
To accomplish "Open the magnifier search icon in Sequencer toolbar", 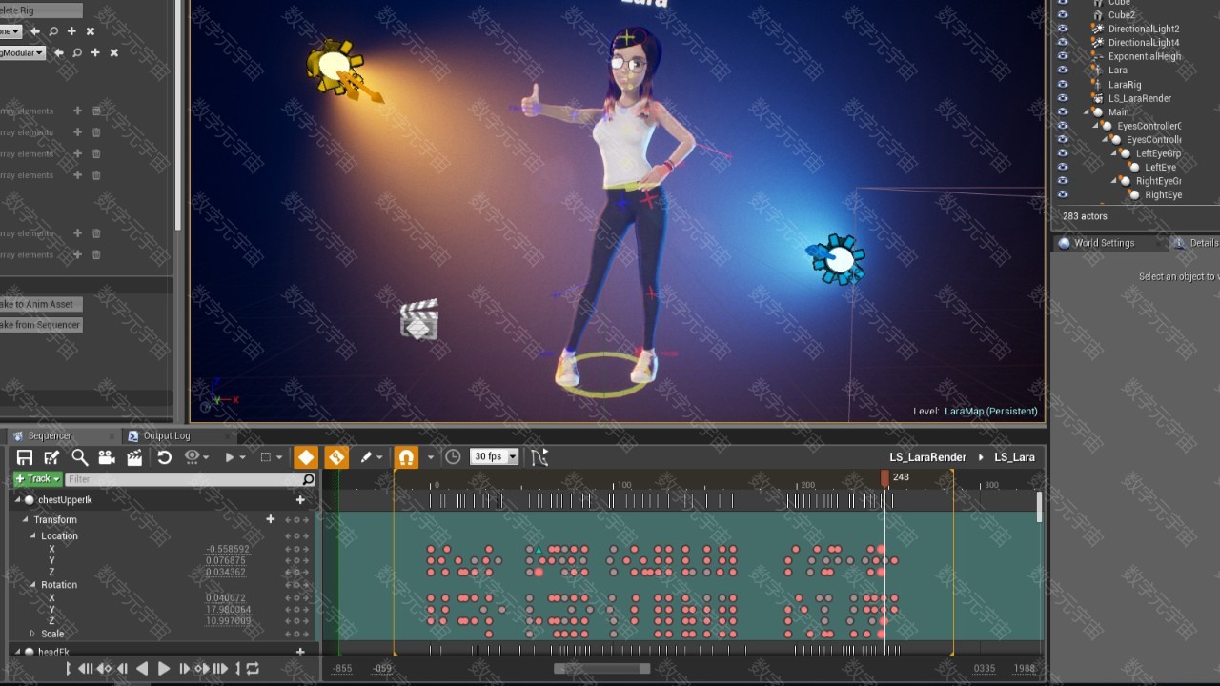I will [80, 457].
